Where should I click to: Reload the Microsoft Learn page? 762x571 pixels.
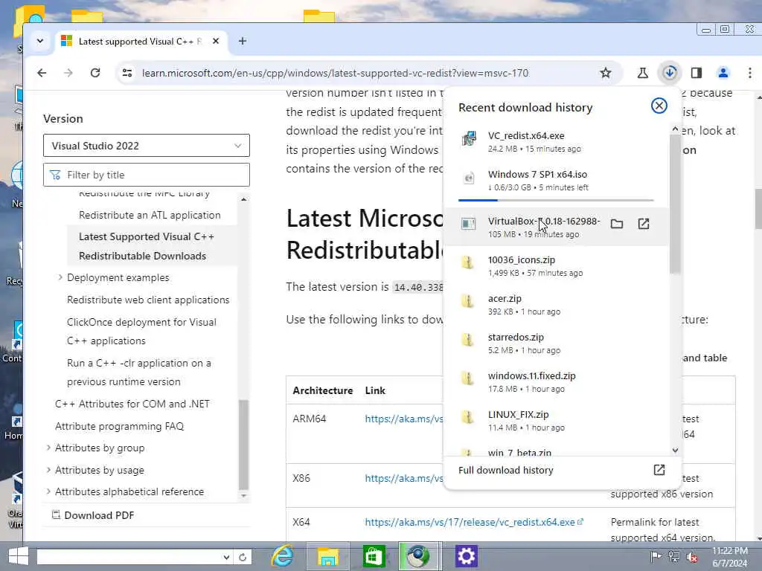click(x=95, y=73)
